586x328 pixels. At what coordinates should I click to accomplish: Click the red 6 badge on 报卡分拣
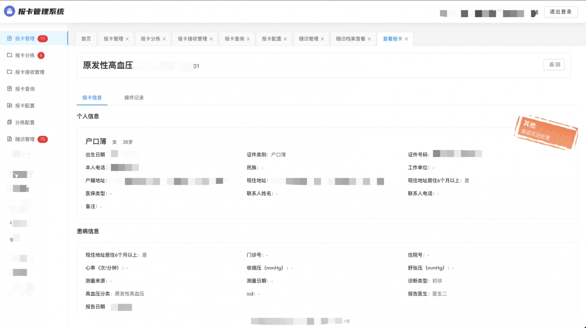point(41,55)
